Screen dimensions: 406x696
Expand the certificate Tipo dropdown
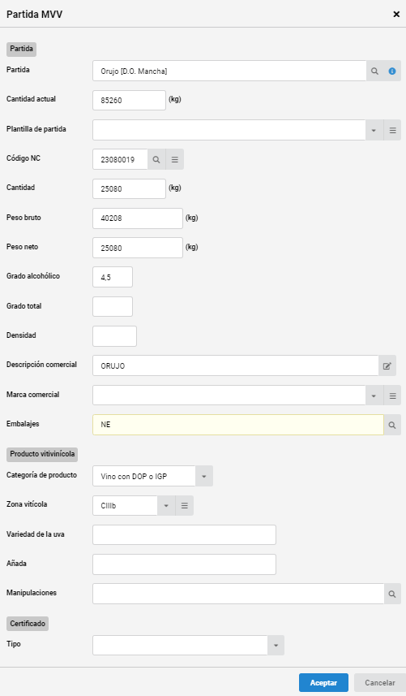[276, 646]
